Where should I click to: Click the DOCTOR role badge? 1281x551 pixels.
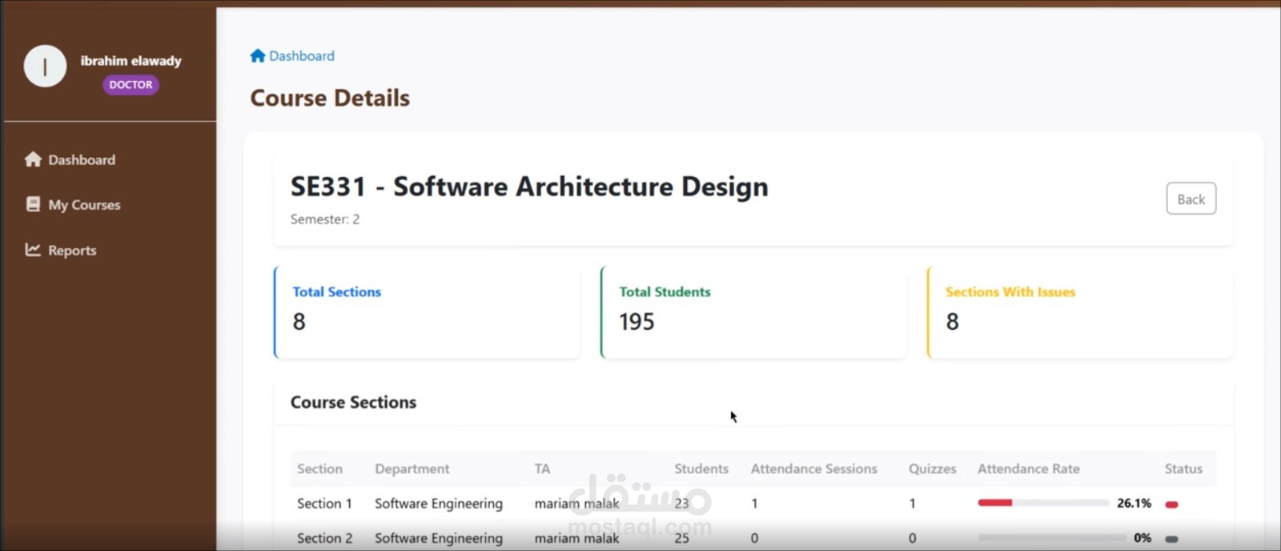coord(131,85)
